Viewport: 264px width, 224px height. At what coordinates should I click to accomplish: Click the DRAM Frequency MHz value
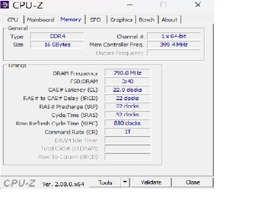[128, 73]
